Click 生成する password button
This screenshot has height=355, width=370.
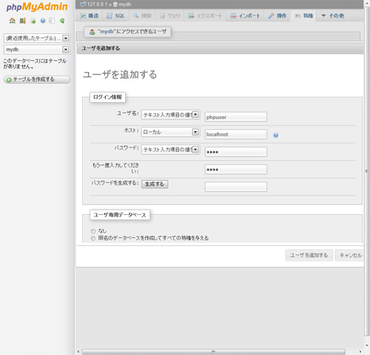click(x=155, y=184)
